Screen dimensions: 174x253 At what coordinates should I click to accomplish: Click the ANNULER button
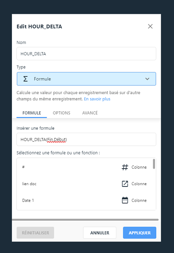pos(99,233)
